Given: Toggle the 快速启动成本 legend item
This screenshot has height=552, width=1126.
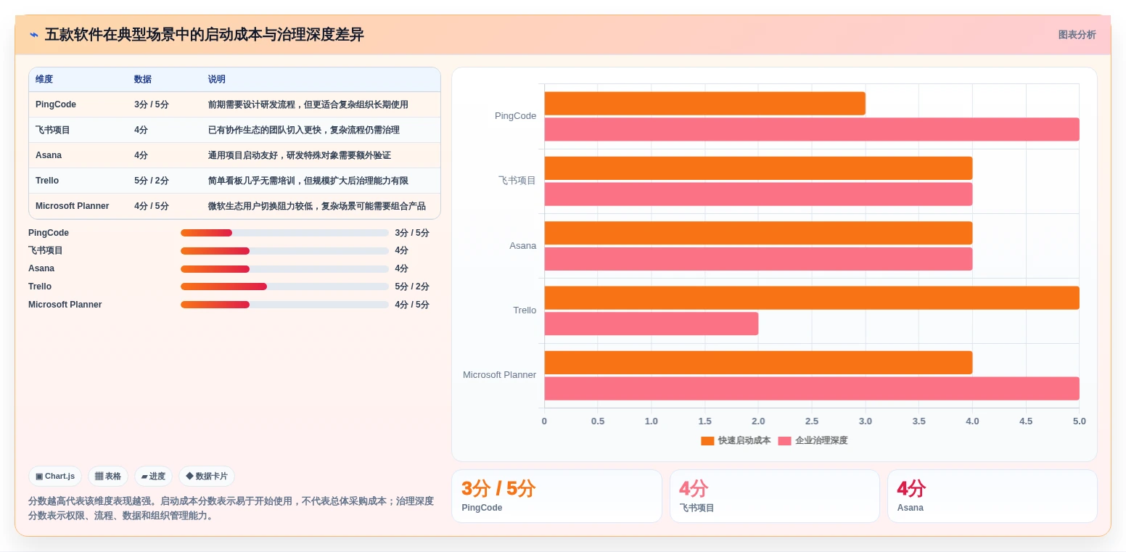Looking at the screenshot, I should click(736, 440).
